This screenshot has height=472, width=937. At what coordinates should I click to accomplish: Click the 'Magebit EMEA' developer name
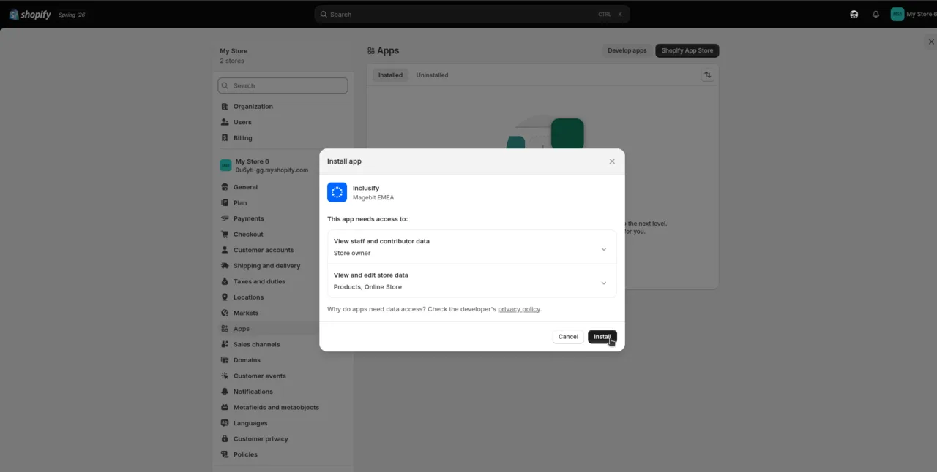373,198
